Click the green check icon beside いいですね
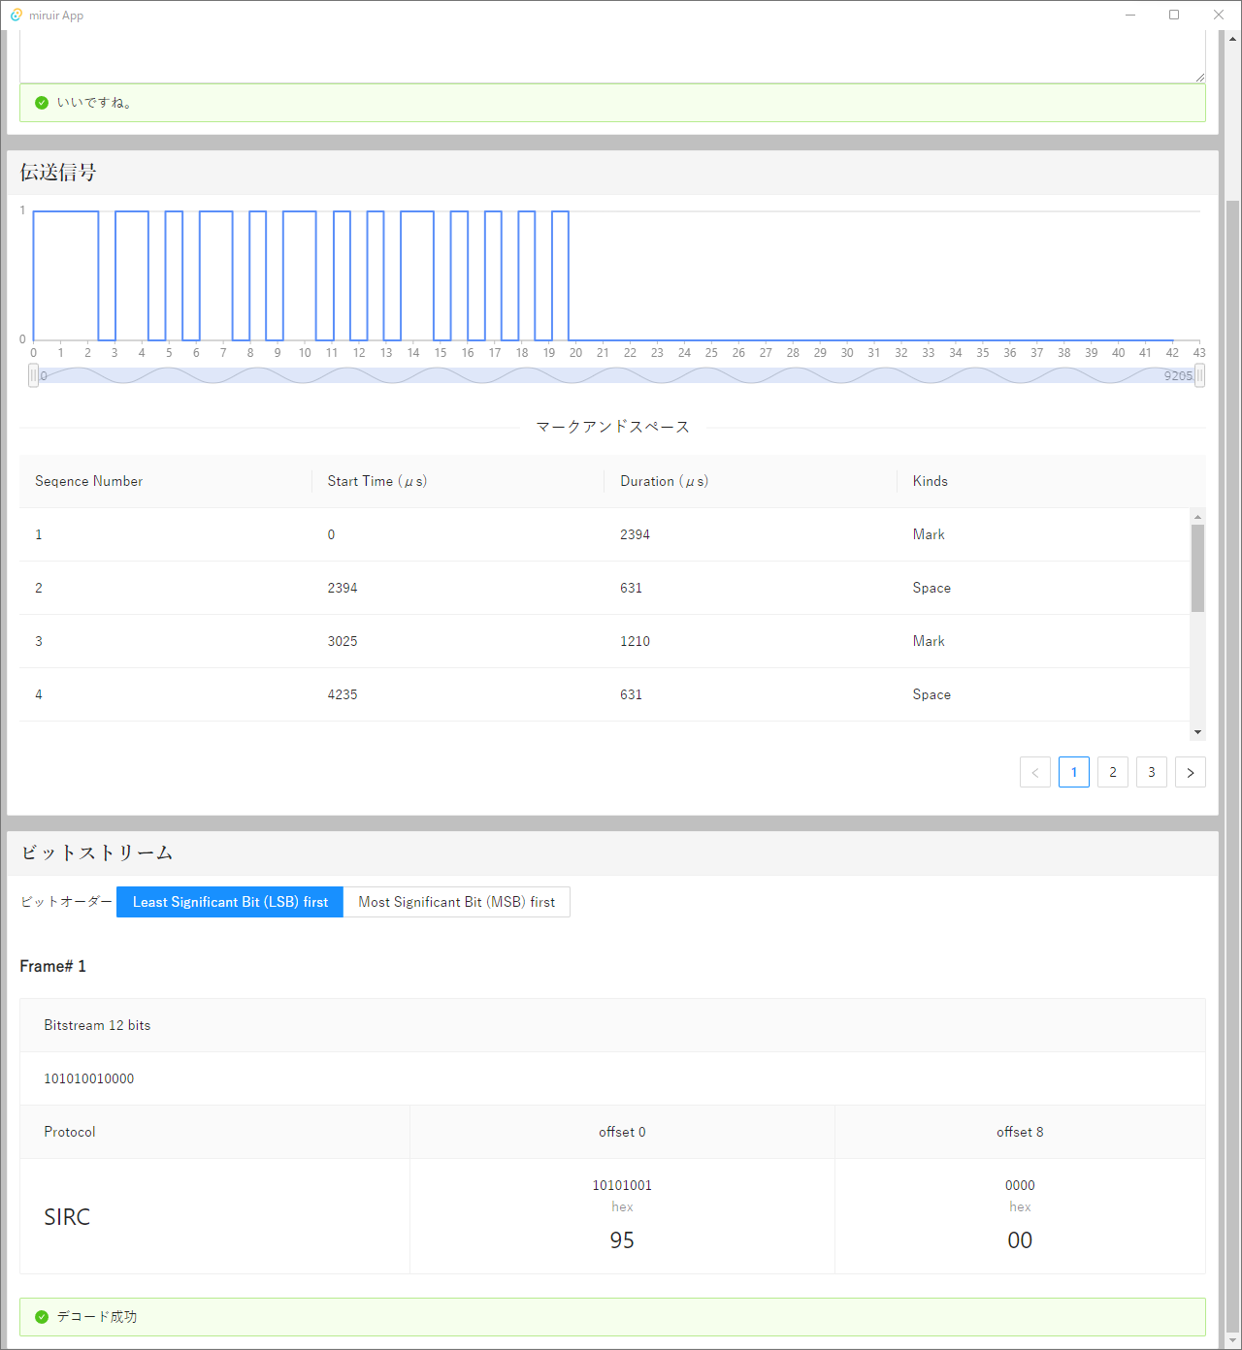 (42, 103)
